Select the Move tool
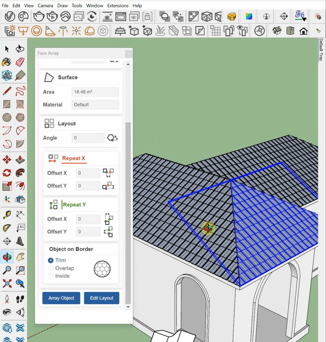 [x=7, y=159]
